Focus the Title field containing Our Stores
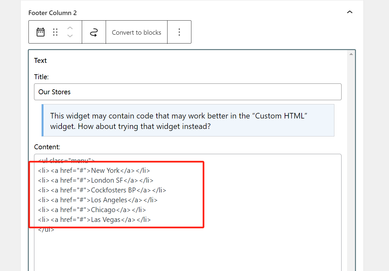Screen dimensions: 389x271 pyautogui.click(x=187, y=92)
